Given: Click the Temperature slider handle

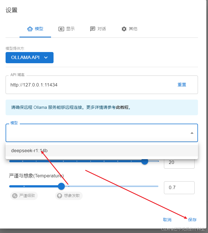Looking at the screenshot, I should [61, 186].
